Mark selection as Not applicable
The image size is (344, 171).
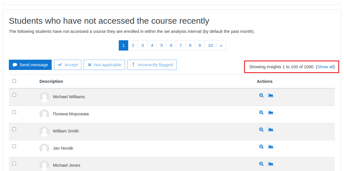(x=104, y=65)
